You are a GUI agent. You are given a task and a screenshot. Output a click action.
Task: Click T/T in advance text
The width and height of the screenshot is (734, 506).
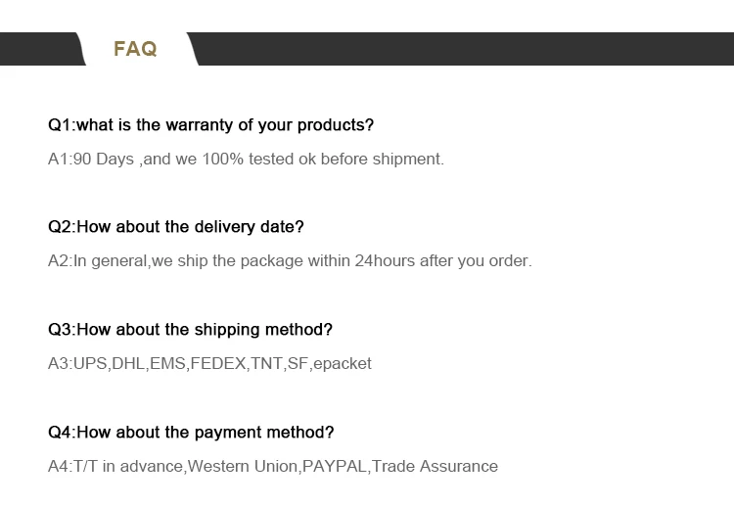(x=128, y=467)
